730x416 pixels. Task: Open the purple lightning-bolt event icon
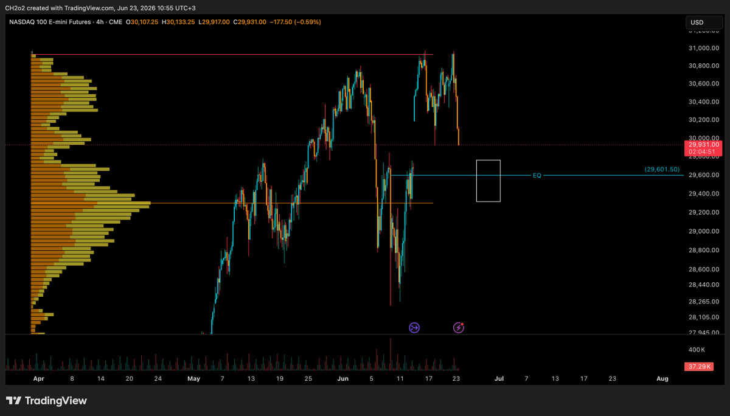pos(459,328)
